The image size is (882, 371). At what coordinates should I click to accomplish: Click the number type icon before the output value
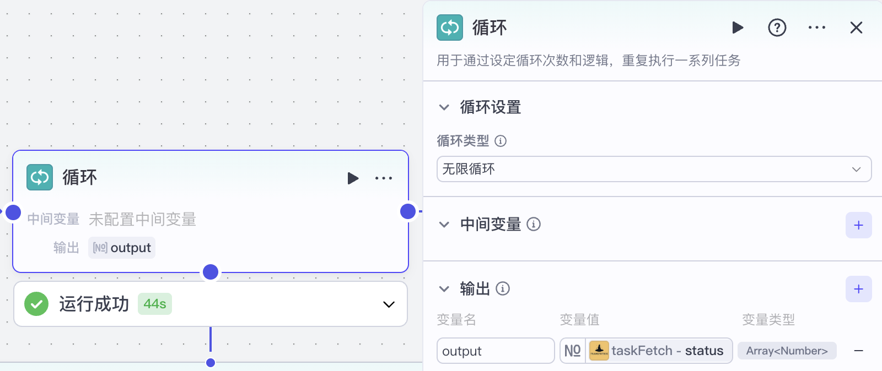point(572,351)
